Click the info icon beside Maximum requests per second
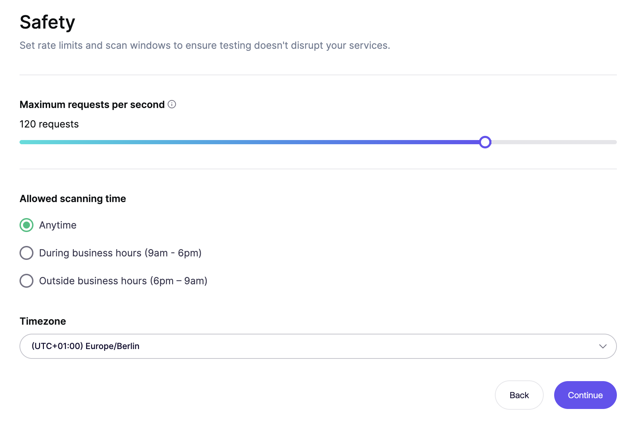 point(172,104)
